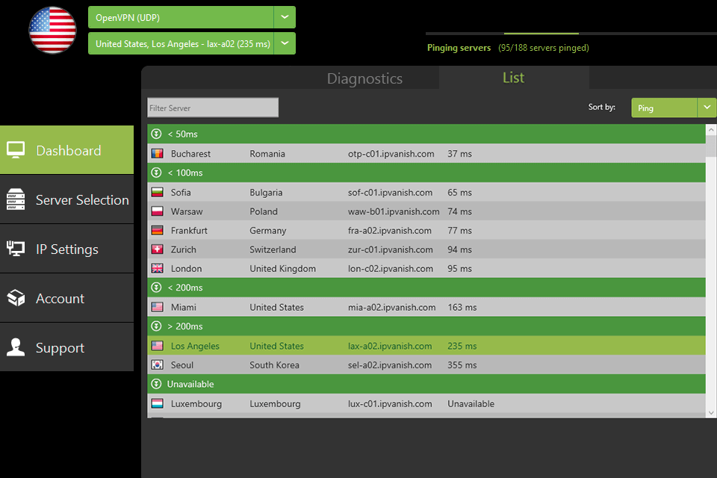
Task: Click waw-b01.ipvanish.com hostname
Action: pyautogui.click(x=394, y=211)
